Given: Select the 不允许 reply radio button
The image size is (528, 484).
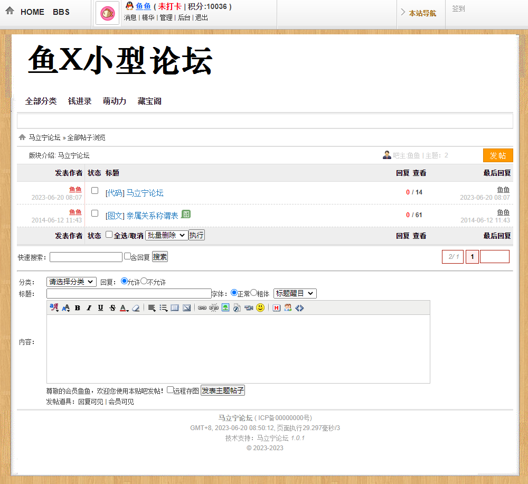Looking at the screenshot, I should click(x=144, y=281).
